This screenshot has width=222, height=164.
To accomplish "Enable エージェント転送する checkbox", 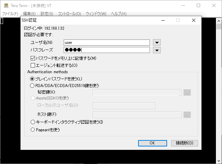I will coord(33,65).
